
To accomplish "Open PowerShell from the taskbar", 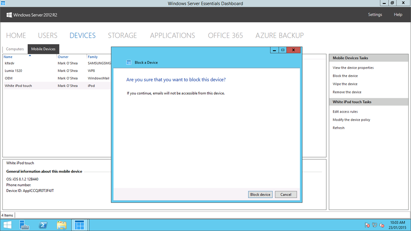I will tap(43, 225).
